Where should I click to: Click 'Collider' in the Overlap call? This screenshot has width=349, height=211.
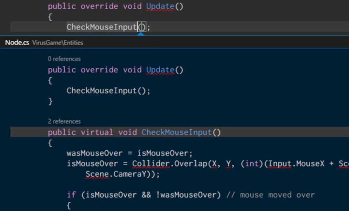coord(151,164)
